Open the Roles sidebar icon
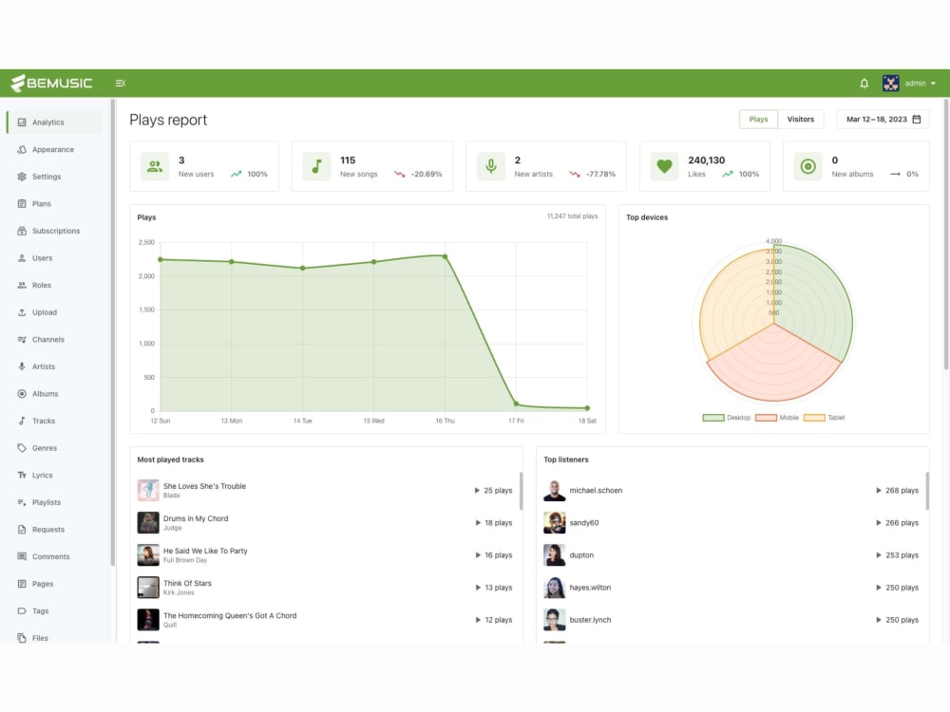Image resolution: width=950 pixels, height=712 pixels. 22,285
